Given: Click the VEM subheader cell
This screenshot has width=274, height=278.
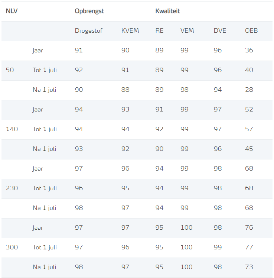Looking at the screenshot, I should pos(187,31).
